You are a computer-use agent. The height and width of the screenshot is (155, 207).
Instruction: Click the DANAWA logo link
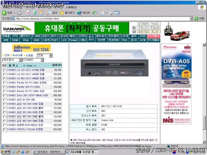point(17,29)
